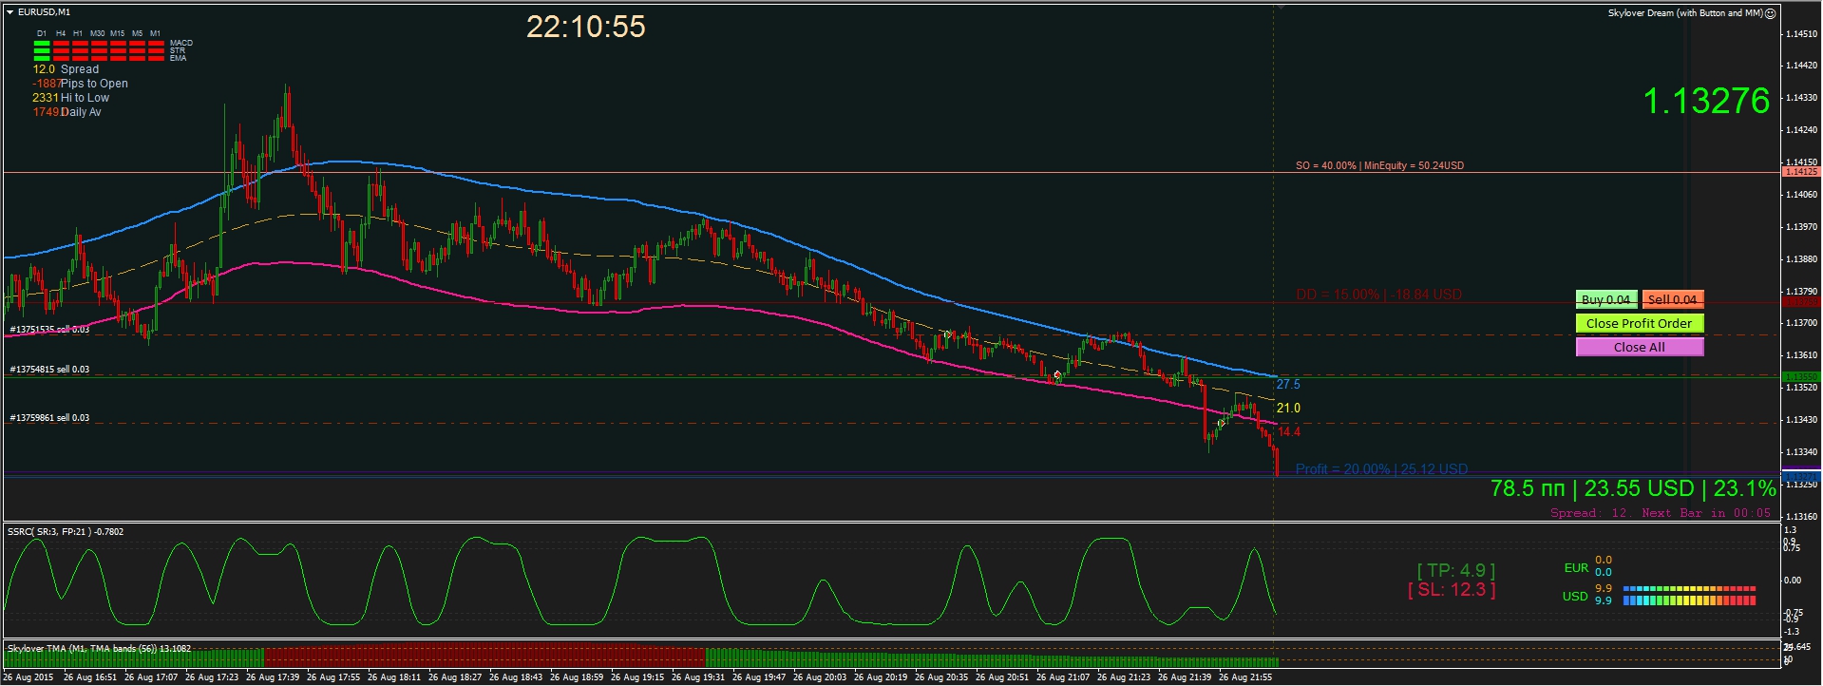Viewport: 1823px width, 686px height.
Task: Click the Buy 0.04 button
Action: click(1605, 299)
